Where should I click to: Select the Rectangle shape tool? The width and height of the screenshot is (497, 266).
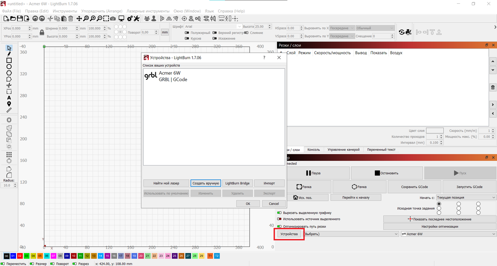click(x=9, y=60)
